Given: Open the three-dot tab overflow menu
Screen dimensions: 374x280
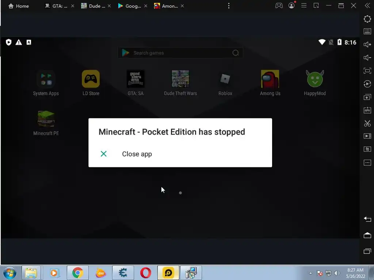Looking at the screenshot, I should click(x=229, y=6).
